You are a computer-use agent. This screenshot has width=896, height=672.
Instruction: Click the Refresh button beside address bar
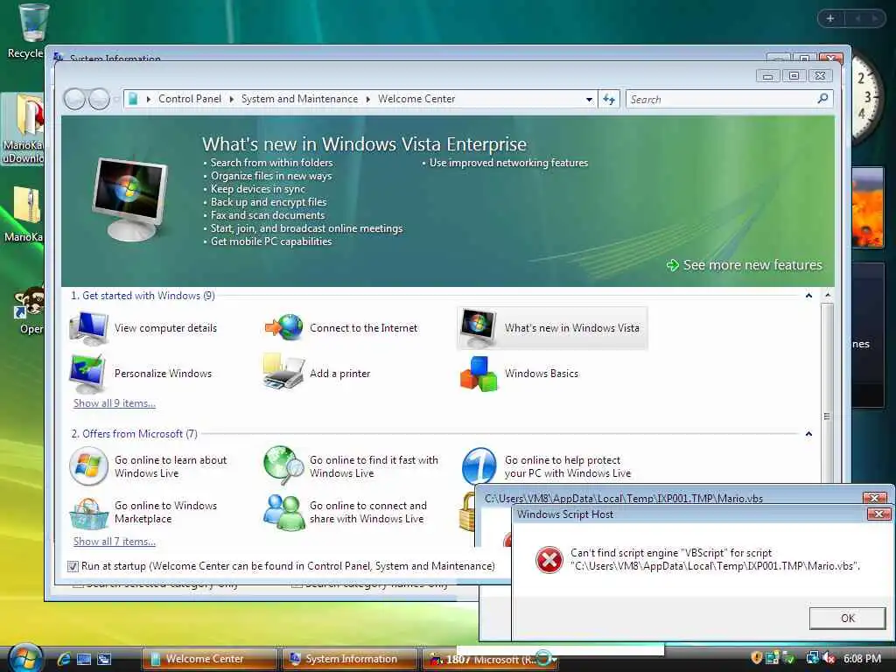click(x=609, y=100)
